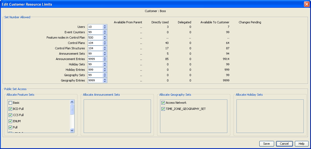The image size is (311, 149).
Task: Select the Holiday Sets field
Action: [96, 64]
